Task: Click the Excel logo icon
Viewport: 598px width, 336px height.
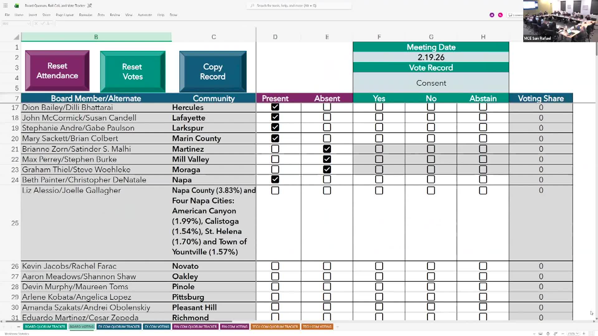Action: [x=17, y=6]
